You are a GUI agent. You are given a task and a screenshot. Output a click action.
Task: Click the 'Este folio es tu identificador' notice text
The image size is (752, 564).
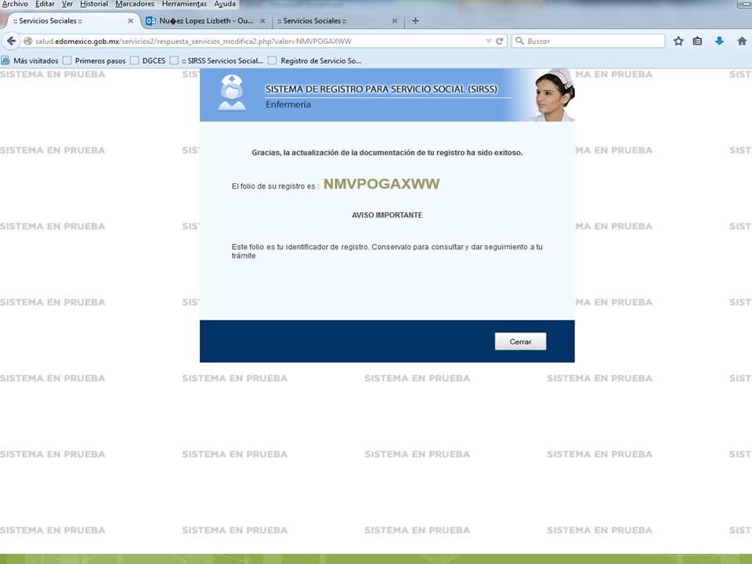tap(387, 251)
